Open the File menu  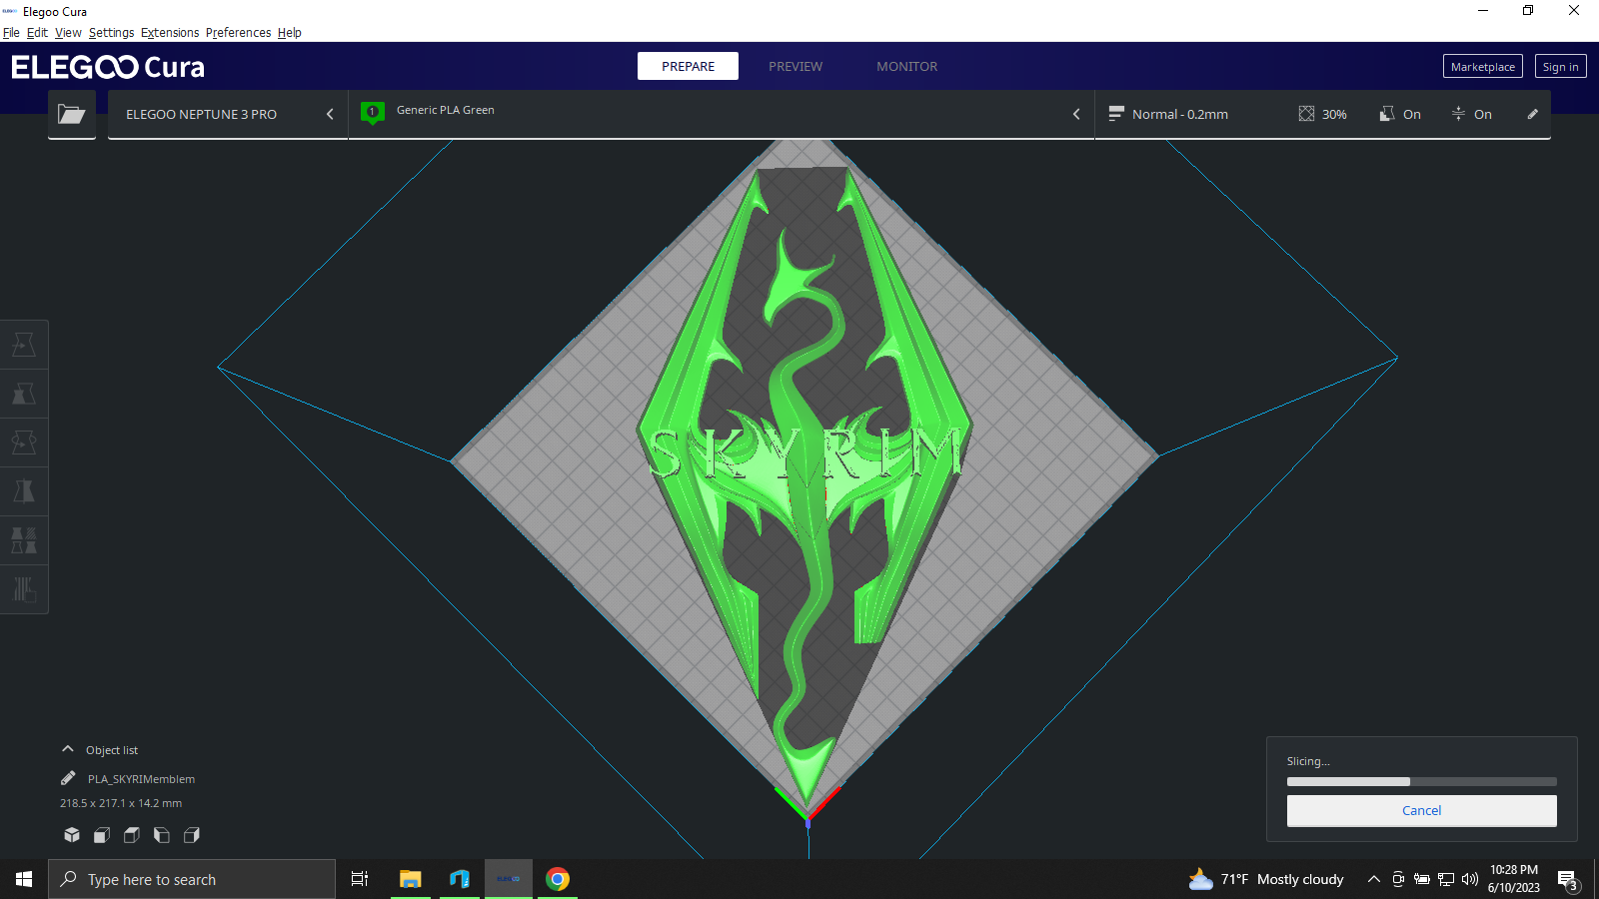coord(11,32)
